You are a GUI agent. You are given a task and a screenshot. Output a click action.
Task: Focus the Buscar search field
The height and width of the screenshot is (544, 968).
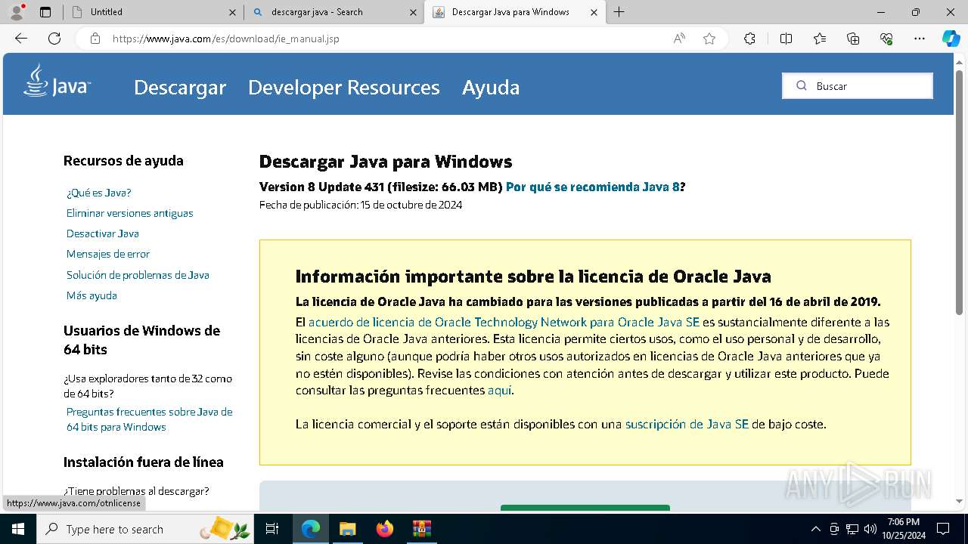pos(858,85)
